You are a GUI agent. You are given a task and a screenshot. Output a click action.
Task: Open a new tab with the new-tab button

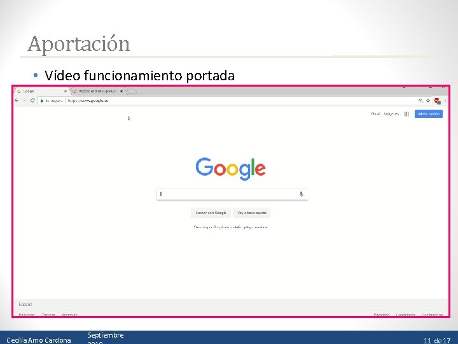click(x=132, y=92)
